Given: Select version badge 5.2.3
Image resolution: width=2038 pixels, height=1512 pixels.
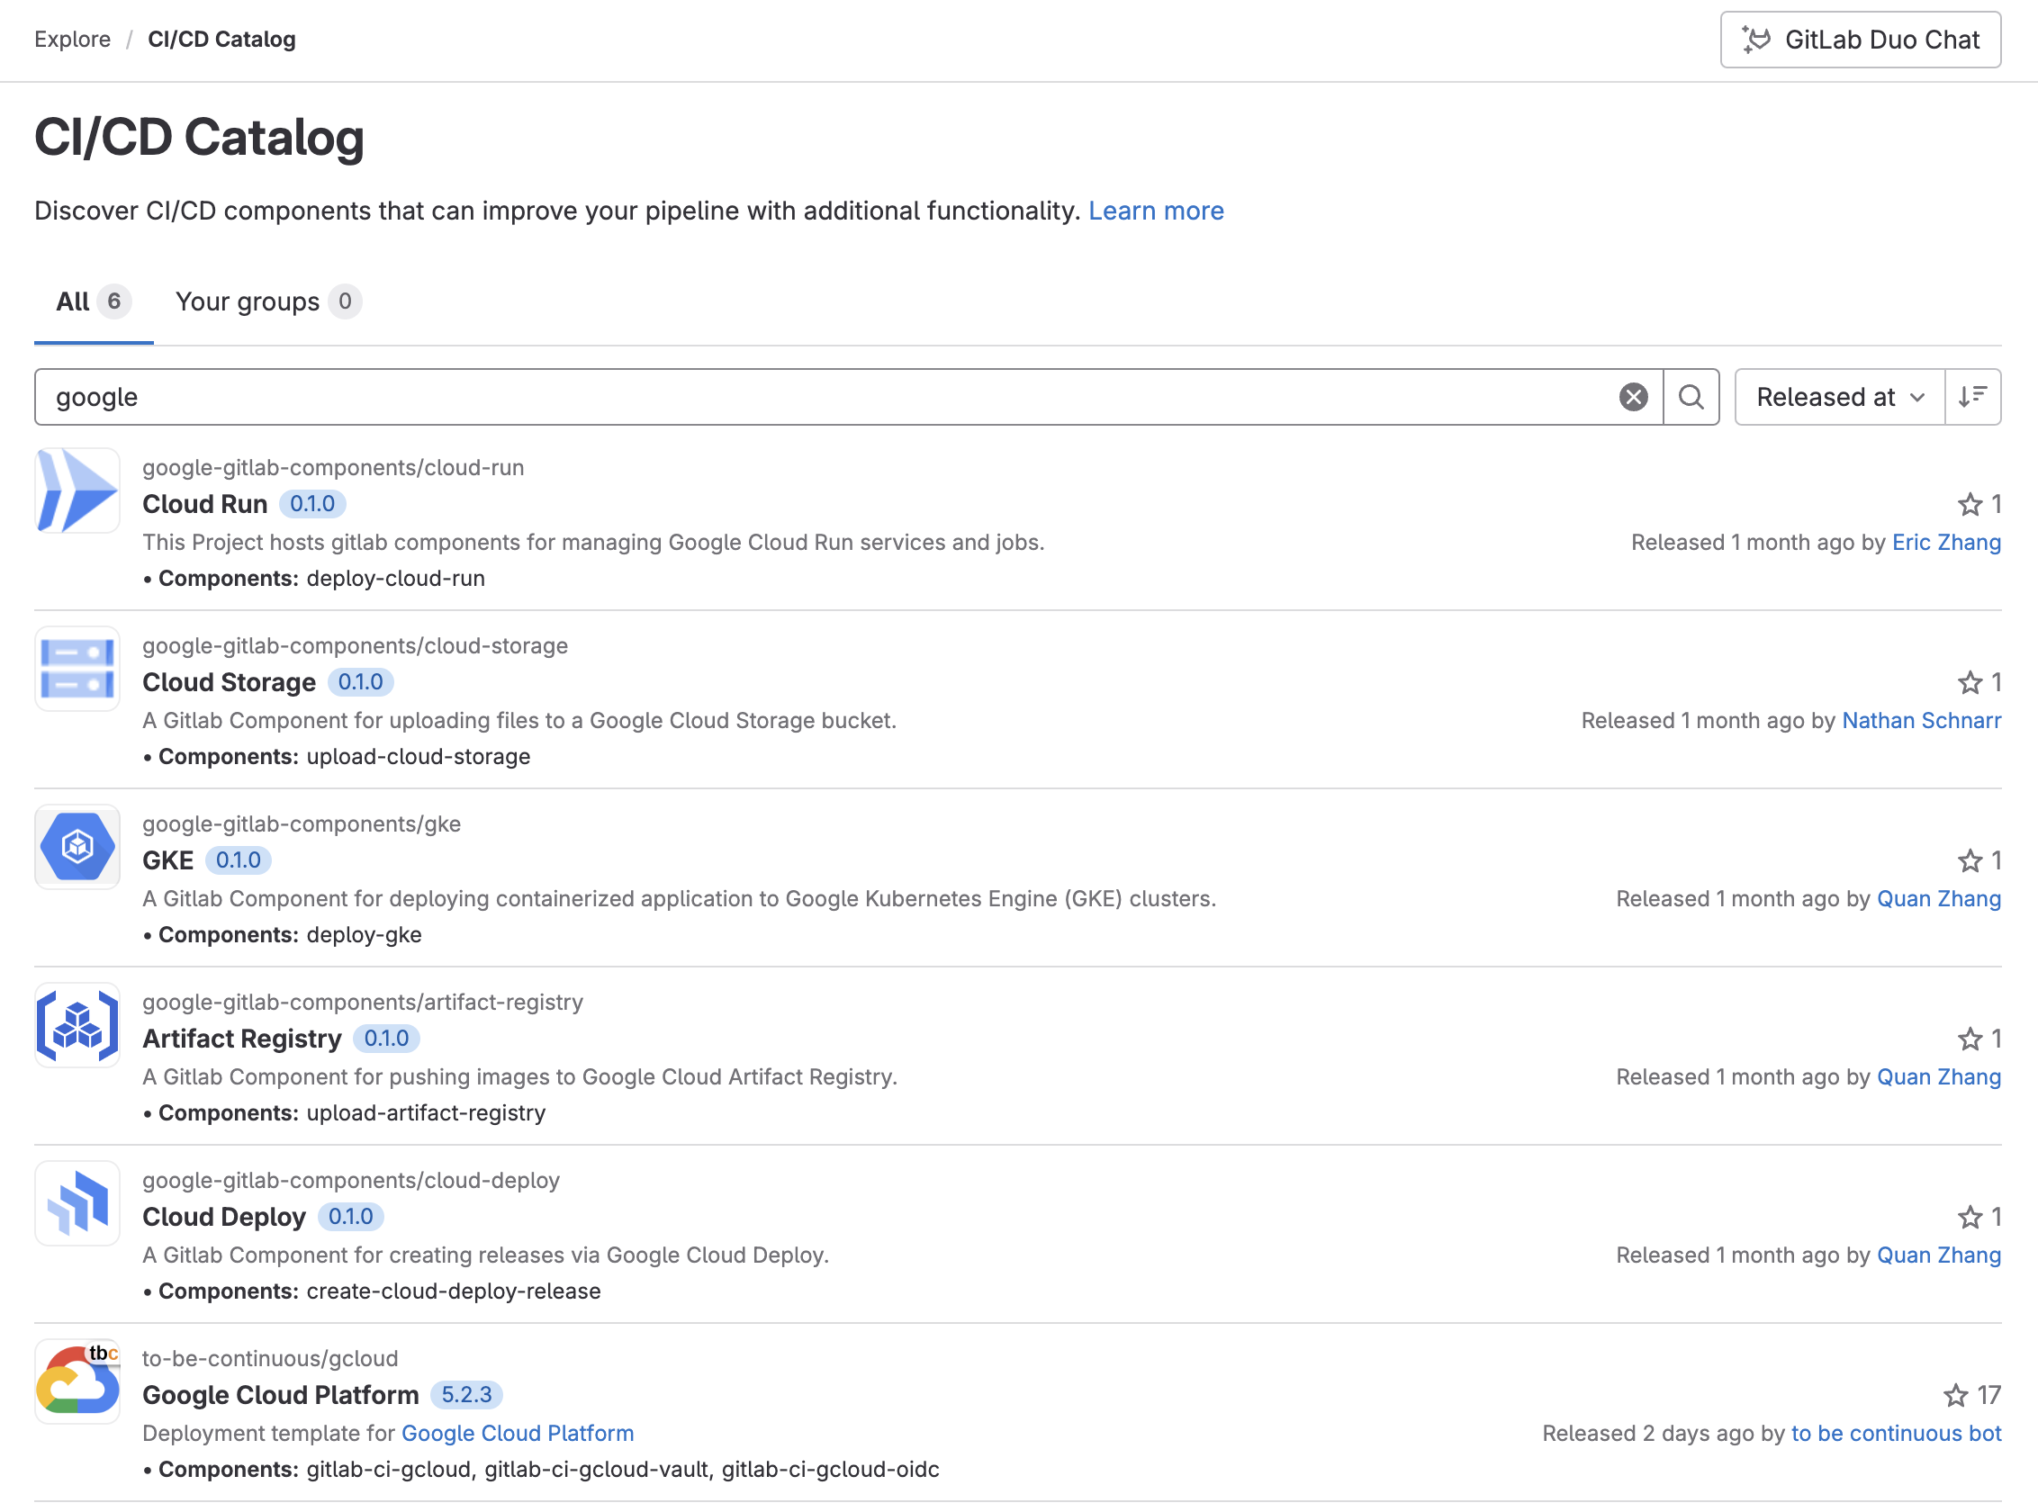Looking at the screenshot, I should pyautogui.click(x=467, y=1397).
